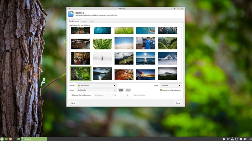Viewport: 252px width, 141px height.
Task: Click the warning triangle tray icon
Action: [x=232, y=139]
